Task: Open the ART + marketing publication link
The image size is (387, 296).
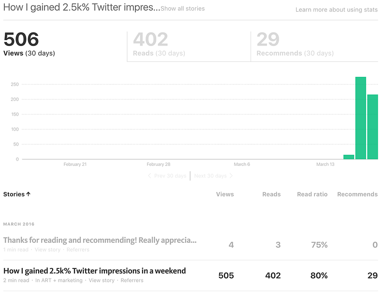Action: point(59,281)
